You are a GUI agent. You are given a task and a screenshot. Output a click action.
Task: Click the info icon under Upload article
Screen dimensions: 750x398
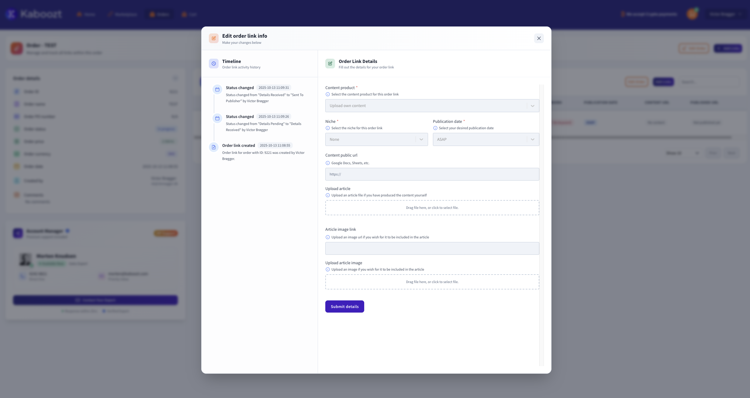point(327,195)
